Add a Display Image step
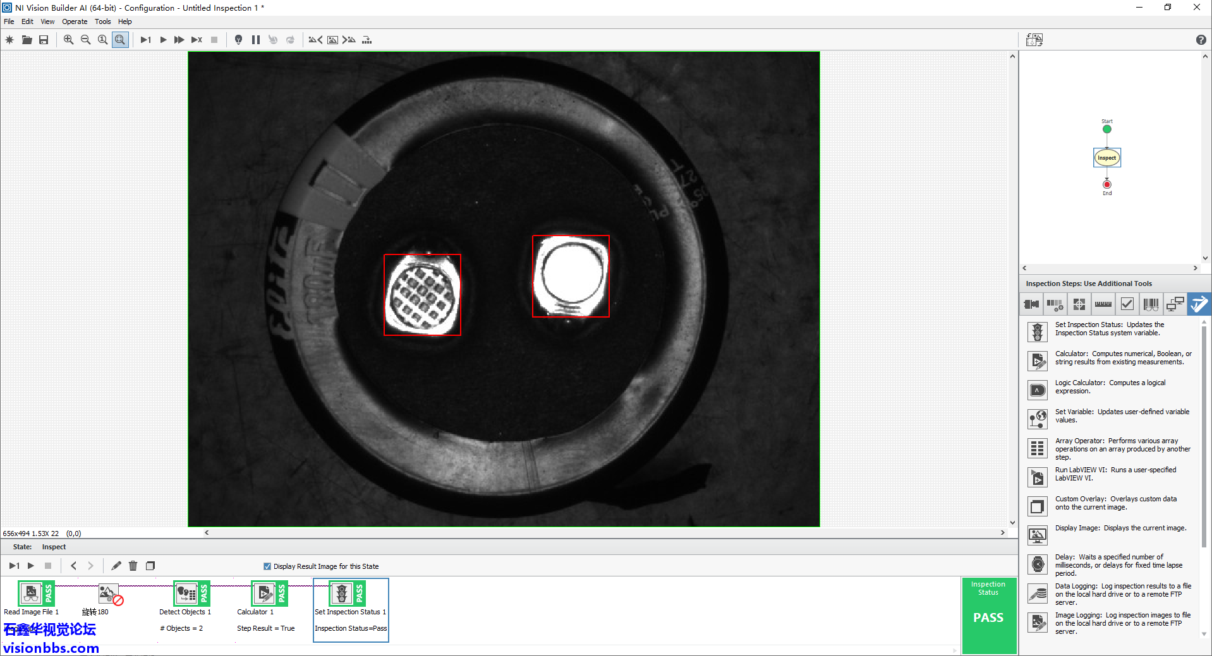 pos(1110,534)
